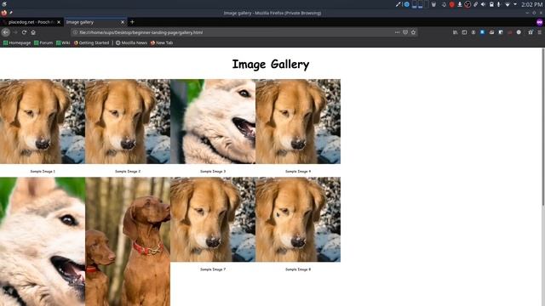Go back with the browser Back arrow
This screenshot has width=545, height=306.
click(6, 32)
